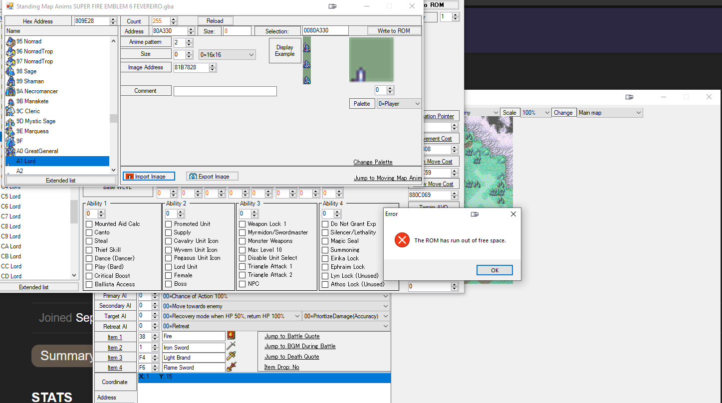722x403 pixels.
Task: Check the Lord Unit checkbox
Action: (169, 267)
